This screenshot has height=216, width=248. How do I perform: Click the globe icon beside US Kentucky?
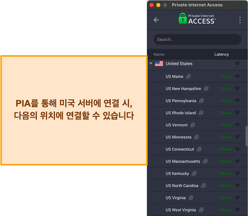pyautogui.click(x=194, y=173)
